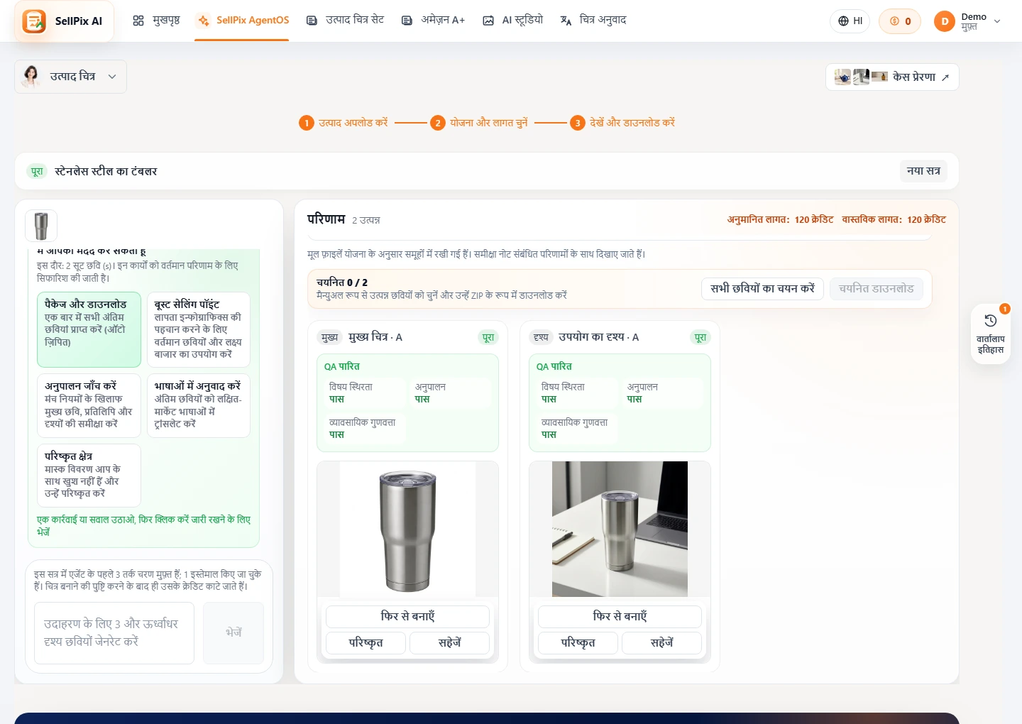Screen dimensions: 1022x724
Task: Click सहेजें under मुख्य चित्र
Action: (449, 643)
